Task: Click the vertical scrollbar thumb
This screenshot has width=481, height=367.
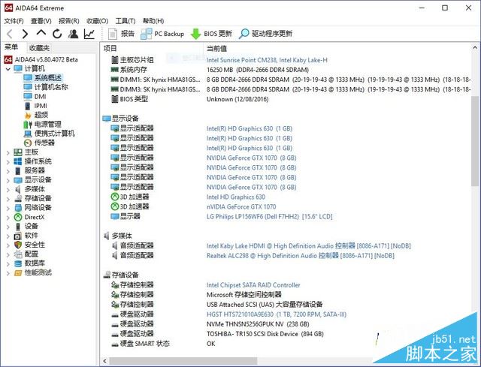Action: 475,140
